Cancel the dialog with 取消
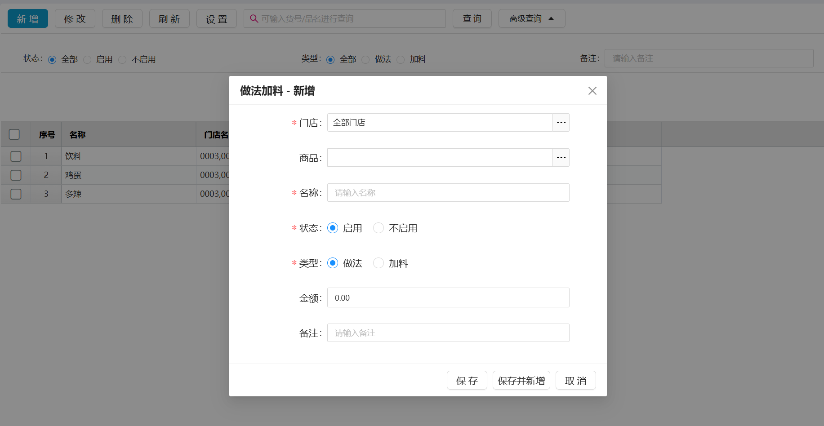824x426 pixels. [575, 380]
